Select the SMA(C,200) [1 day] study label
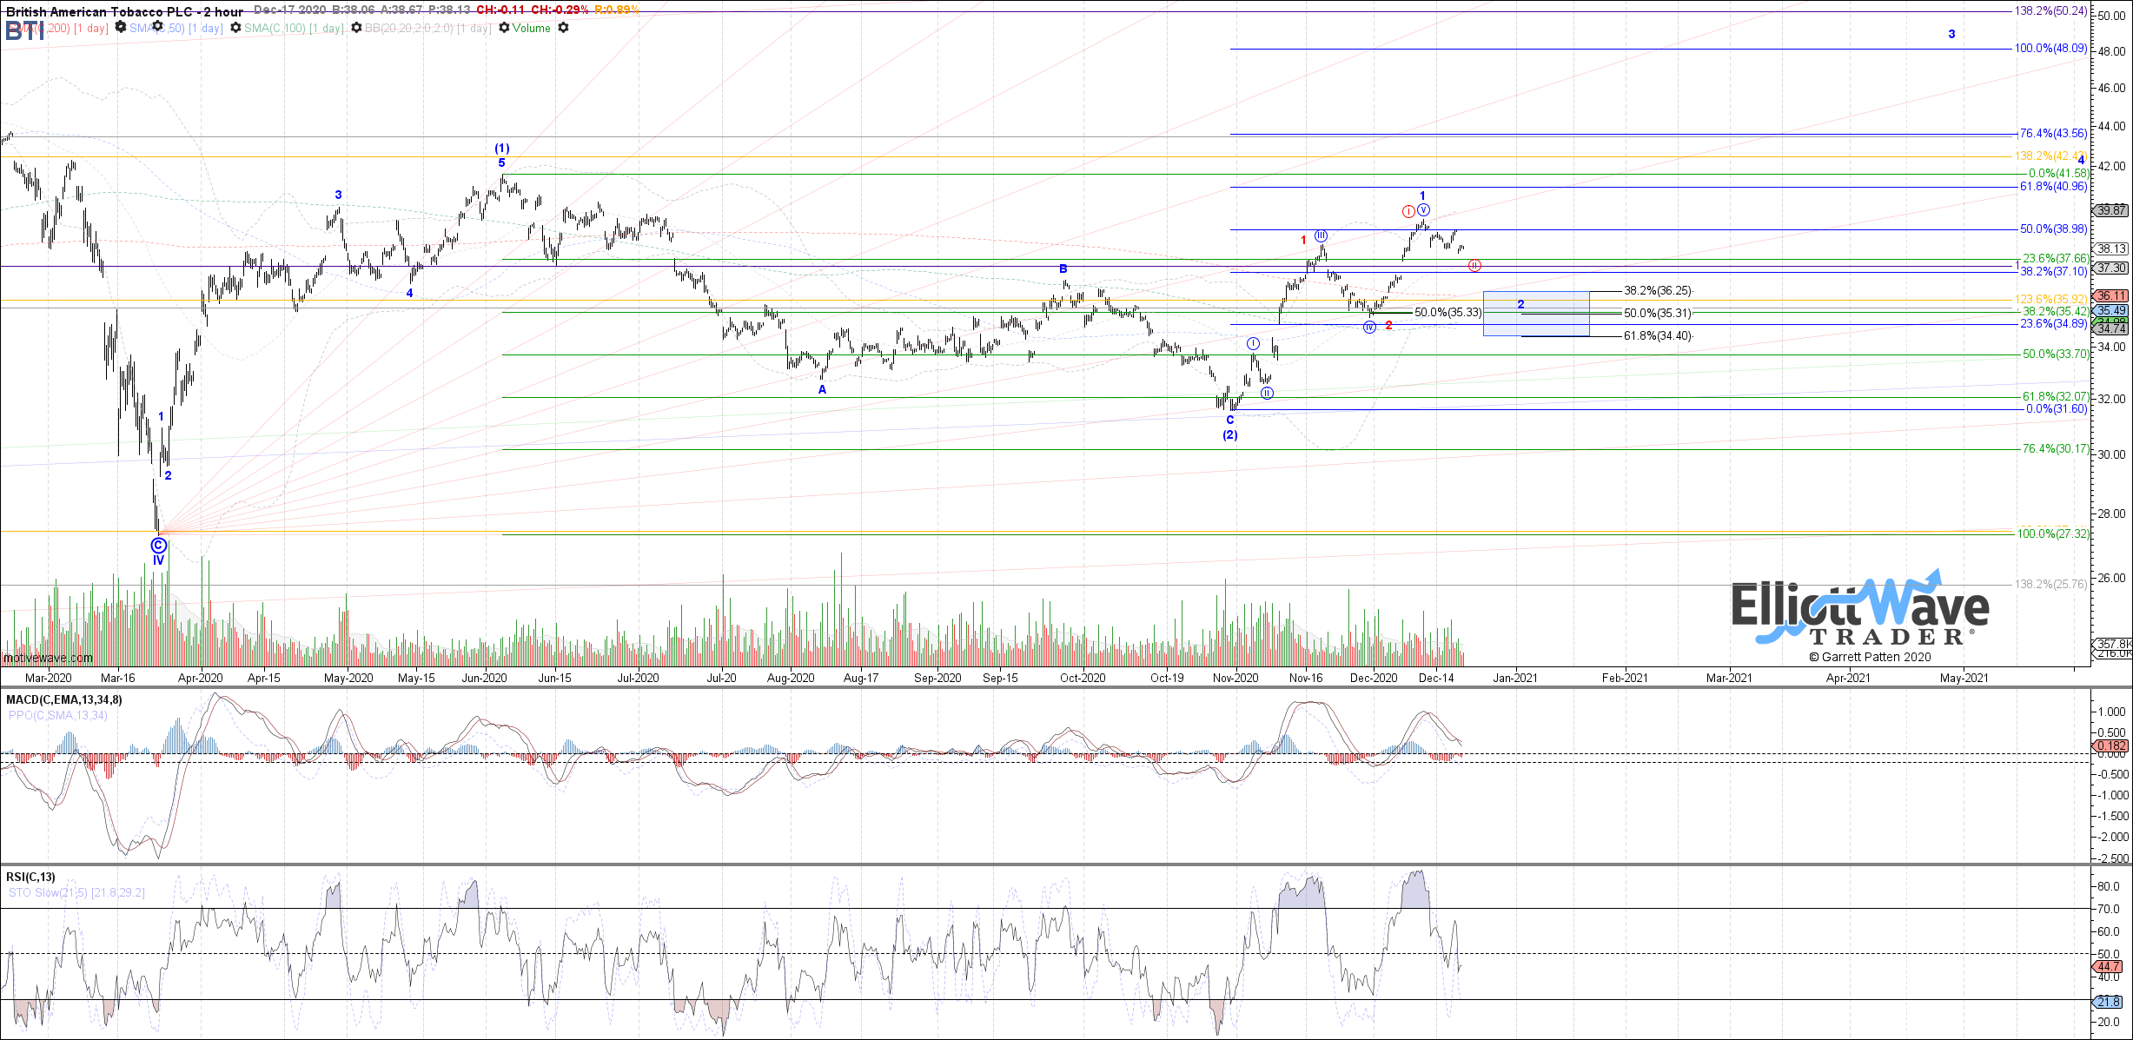Screen dimensions: 2133x1040 coord(57,28)
